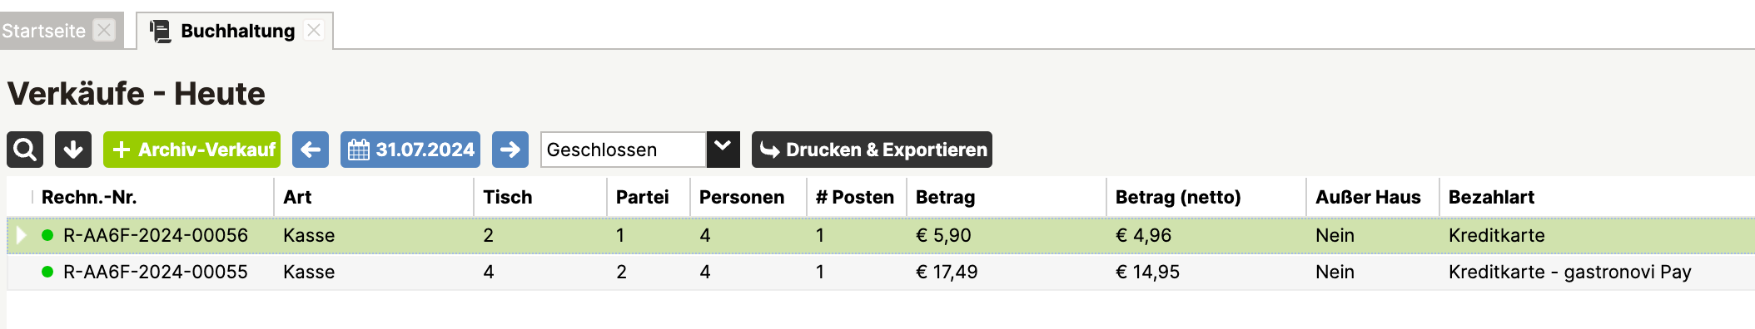Go to previous day with left arrow
This screenshot has width=1755, height=329.
coord(311,150)
